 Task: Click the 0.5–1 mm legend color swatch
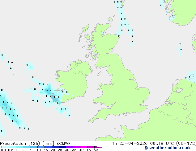(x=12, y=147)
